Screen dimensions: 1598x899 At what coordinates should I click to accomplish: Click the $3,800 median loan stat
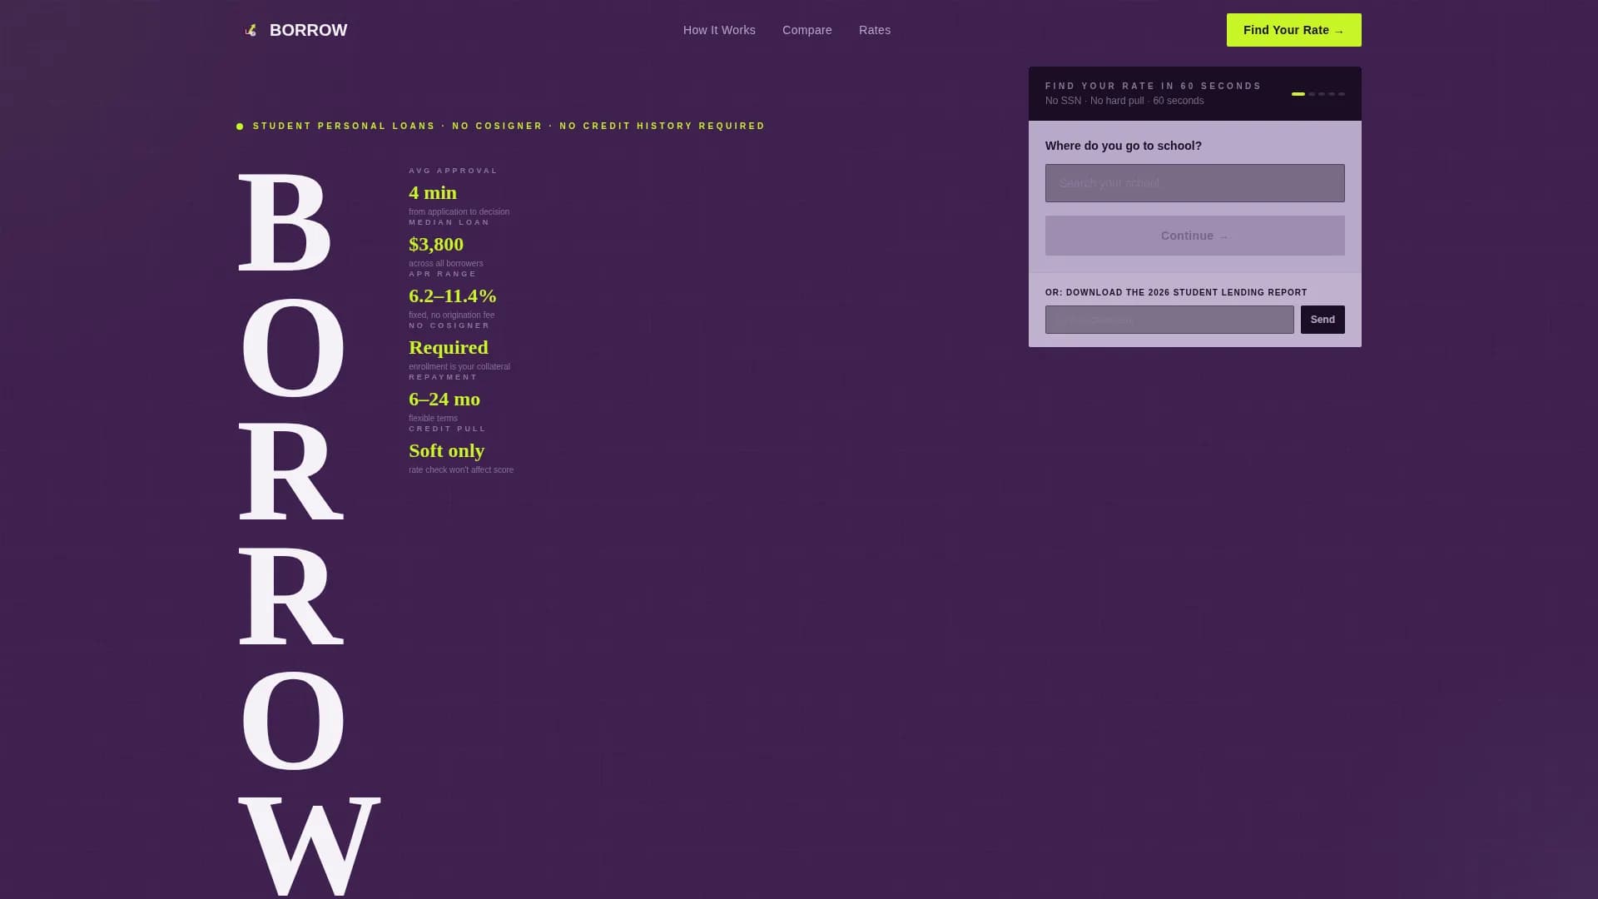pyautogui.click(x=435, y=244)
